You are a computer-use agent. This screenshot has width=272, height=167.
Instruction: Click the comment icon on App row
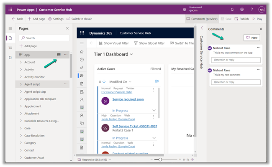tap(59, 55)
